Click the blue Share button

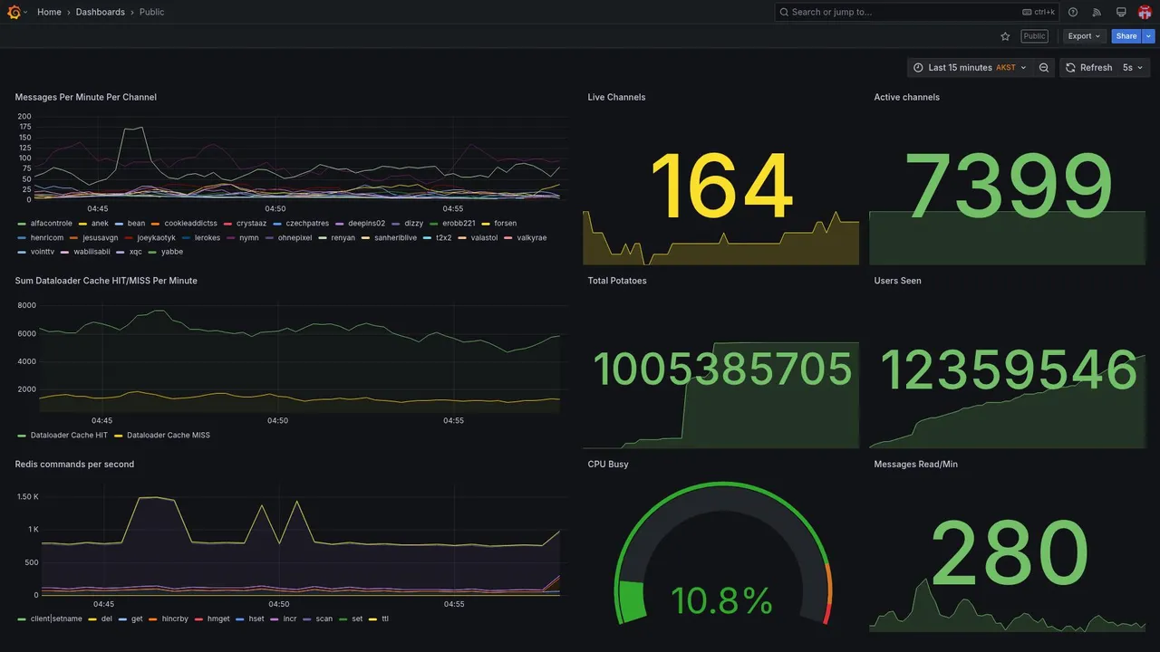pos(1126,36)
